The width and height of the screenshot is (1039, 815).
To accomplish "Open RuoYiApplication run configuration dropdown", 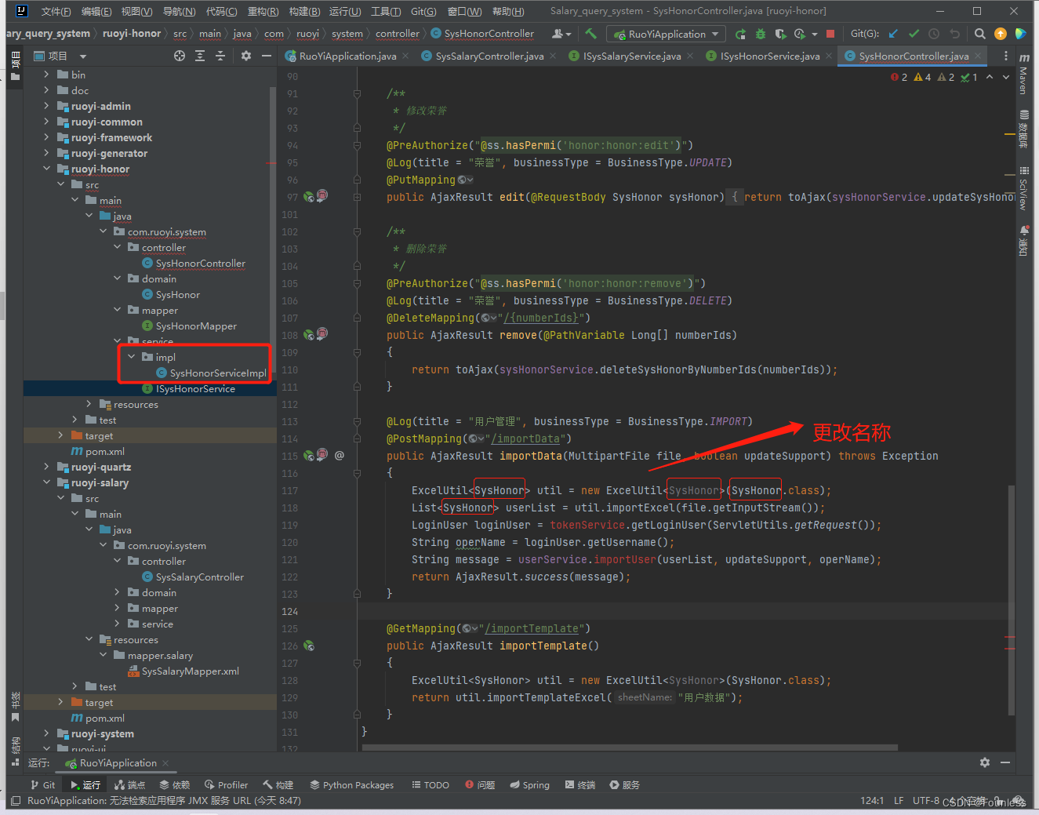I will click(x=667, y=34).
